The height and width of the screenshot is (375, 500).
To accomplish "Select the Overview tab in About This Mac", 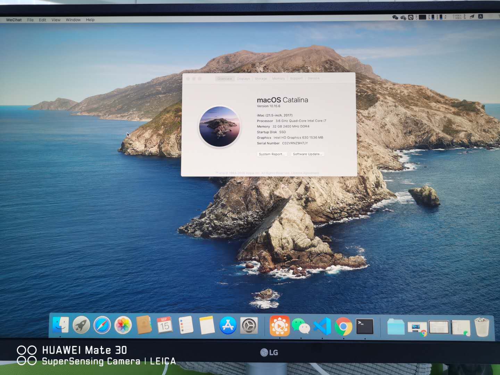I will pos(225,79).
